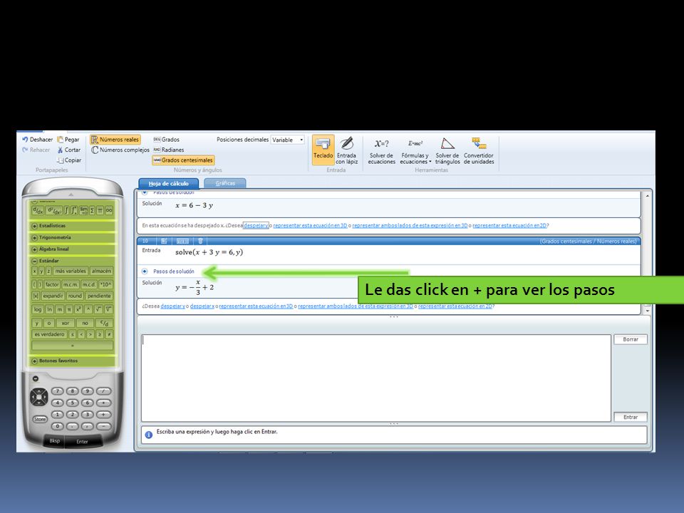Click the square root key
The width and height of the screenshot is (684, 513).
pos(98,309)
